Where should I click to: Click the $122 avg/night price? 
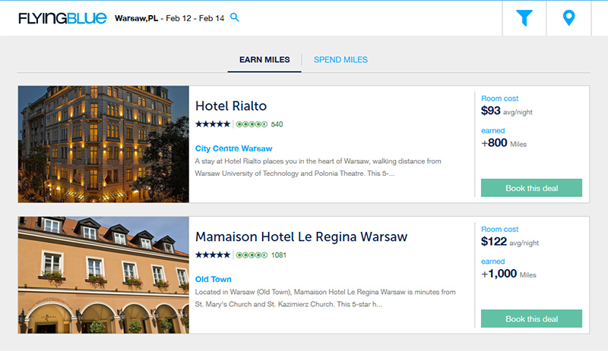(510, 242)
